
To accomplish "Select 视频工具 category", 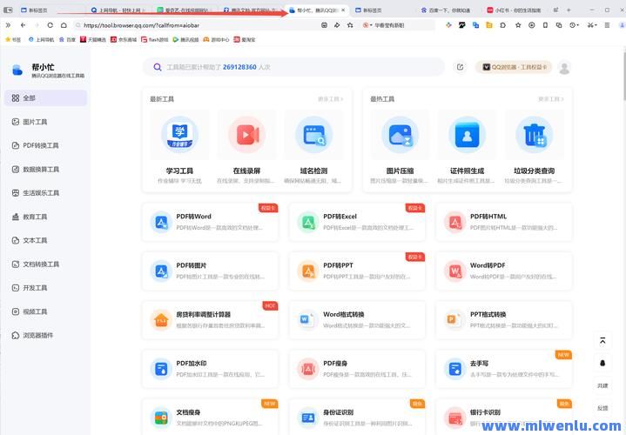I will (x=45, y=311).
